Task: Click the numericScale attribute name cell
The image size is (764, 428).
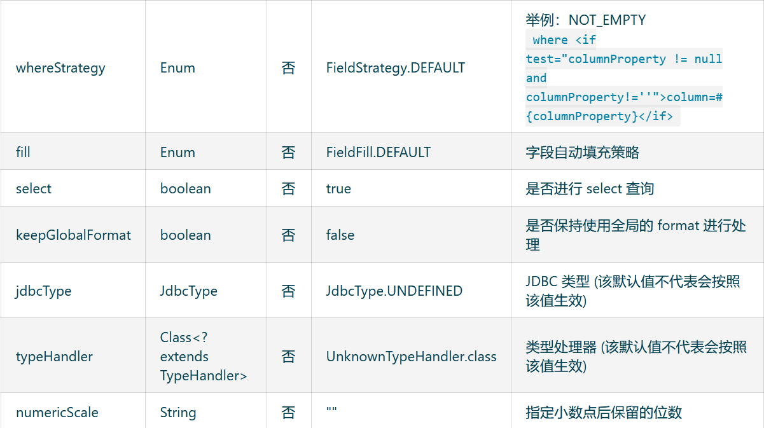Action: pyautogui.click(x=57, y=412)
